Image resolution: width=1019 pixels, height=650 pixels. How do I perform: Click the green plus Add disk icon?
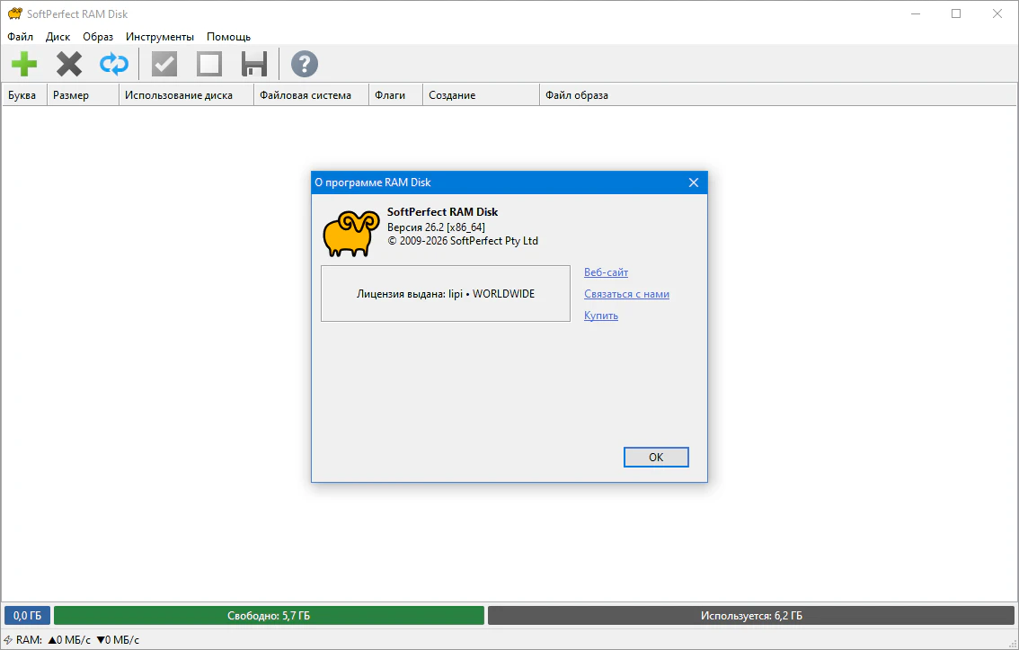click(24, 64)
